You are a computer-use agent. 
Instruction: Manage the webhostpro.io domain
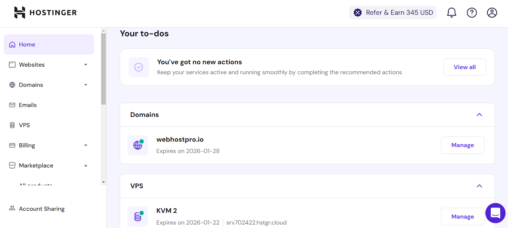tap(463, 145)
